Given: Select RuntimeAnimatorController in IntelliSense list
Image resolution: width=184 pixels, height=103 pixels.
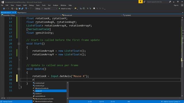Looking at the screenshot, I should pyautogui.click(x=49, y=99).
